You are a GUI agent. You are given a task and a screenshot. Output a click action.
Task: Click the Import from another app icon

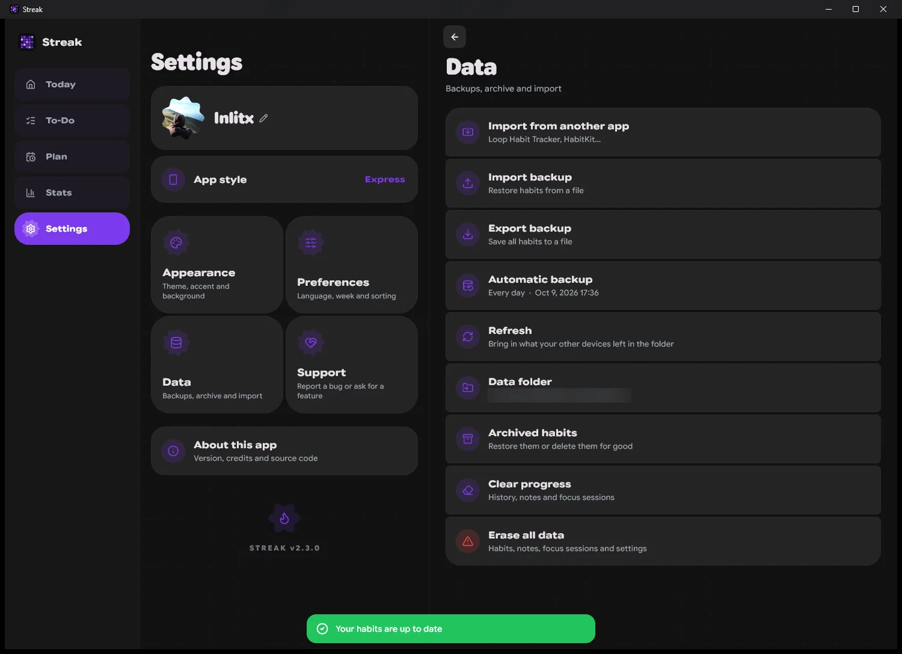[468, 132]
